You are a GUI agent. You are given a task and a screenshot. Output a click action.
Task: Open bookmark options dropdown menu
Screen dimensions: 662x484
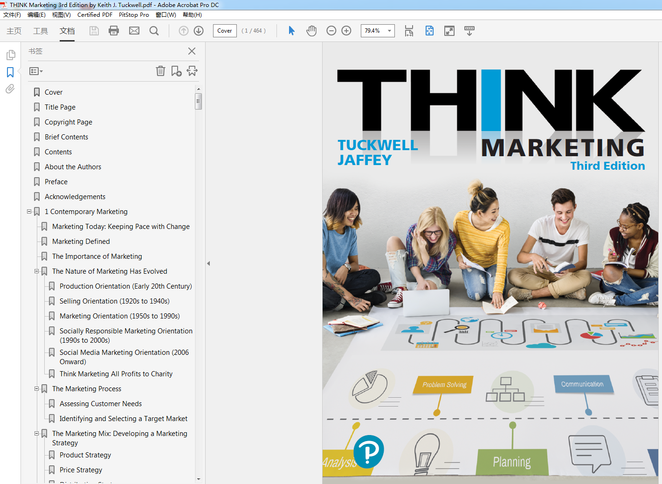[36, 71]
